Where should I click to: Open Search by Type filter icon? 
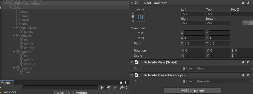click(102, 87)
